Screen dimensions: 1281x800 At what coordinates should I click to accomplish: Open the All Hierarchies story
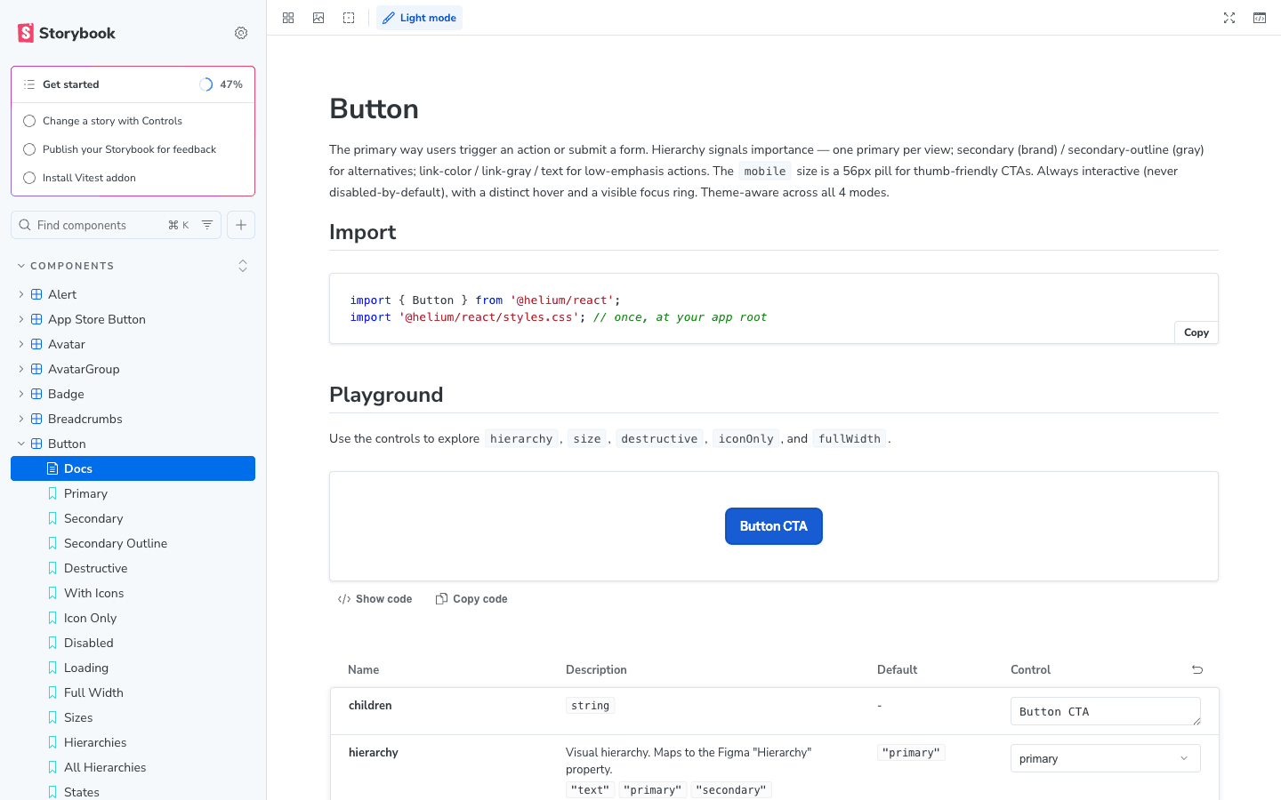point(105,767)
